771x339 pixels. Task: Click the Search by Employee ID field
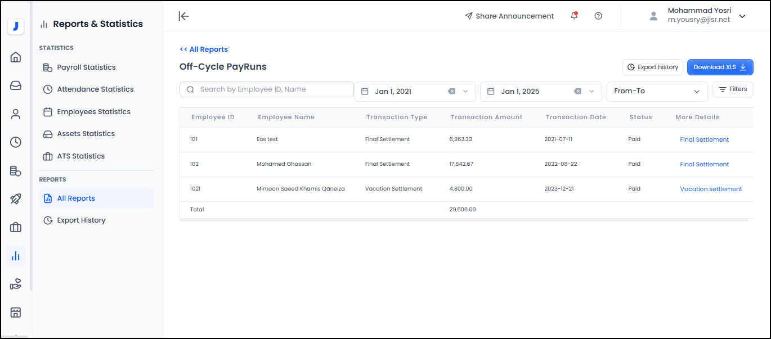[x=267, y=89]
